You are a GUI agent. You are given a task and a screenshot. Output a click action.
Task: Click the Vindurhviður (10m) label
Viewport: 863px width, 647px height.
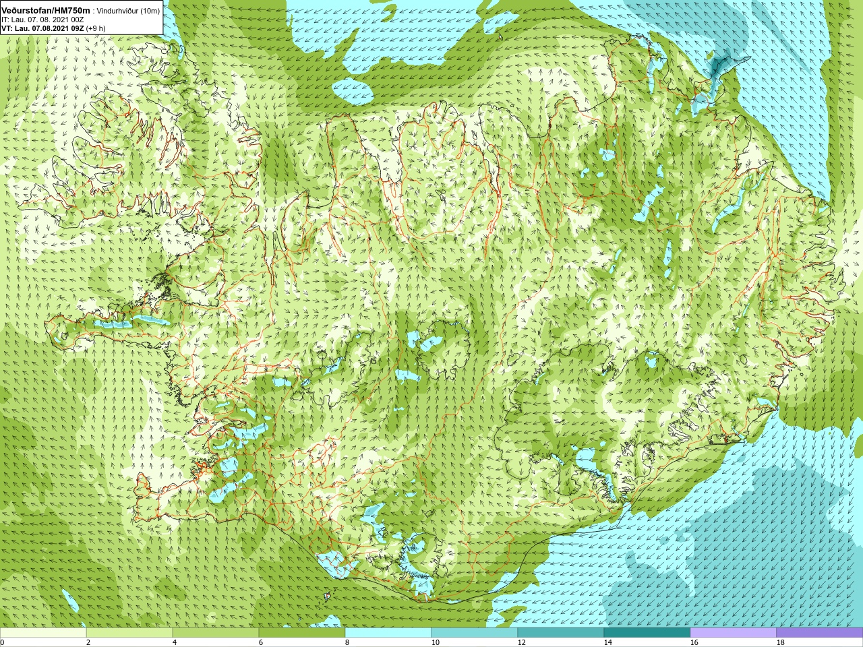point(128,11)
